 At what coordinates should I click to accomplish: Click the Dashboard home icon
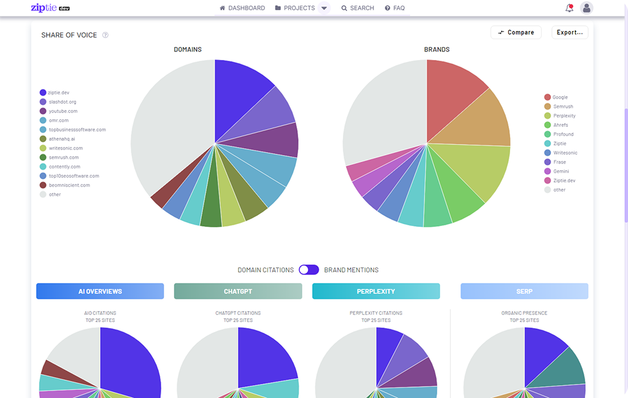point(223,9)
